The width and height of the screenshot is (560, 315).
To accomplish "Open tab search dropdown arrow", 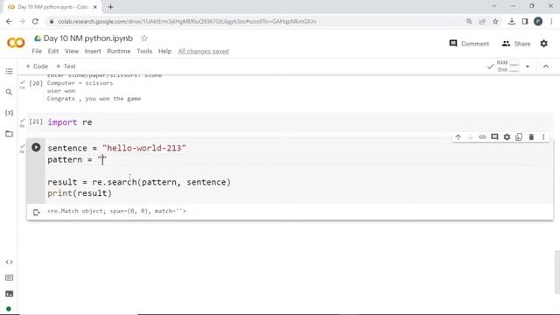I will (493, 6).
